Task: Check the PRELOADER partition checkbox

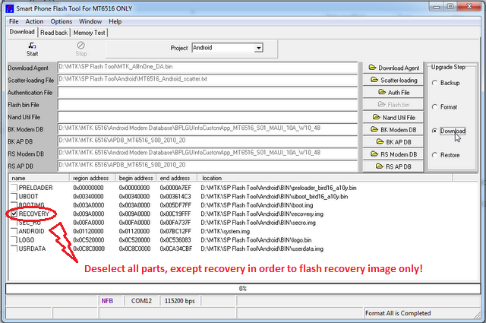Action: (14, 188)
